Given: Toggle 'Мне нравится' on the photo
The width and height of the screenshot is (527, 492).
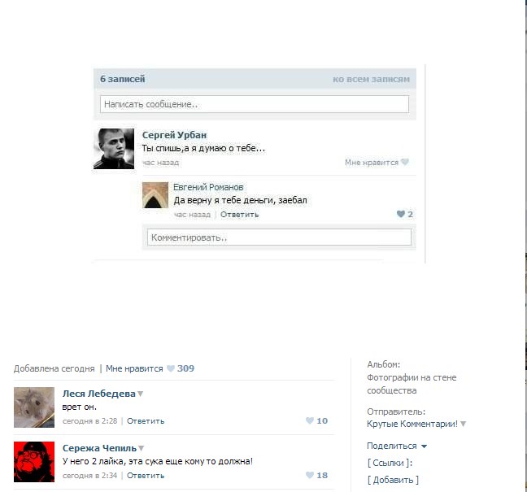Looking at the screenshot, I should point(134,368).
